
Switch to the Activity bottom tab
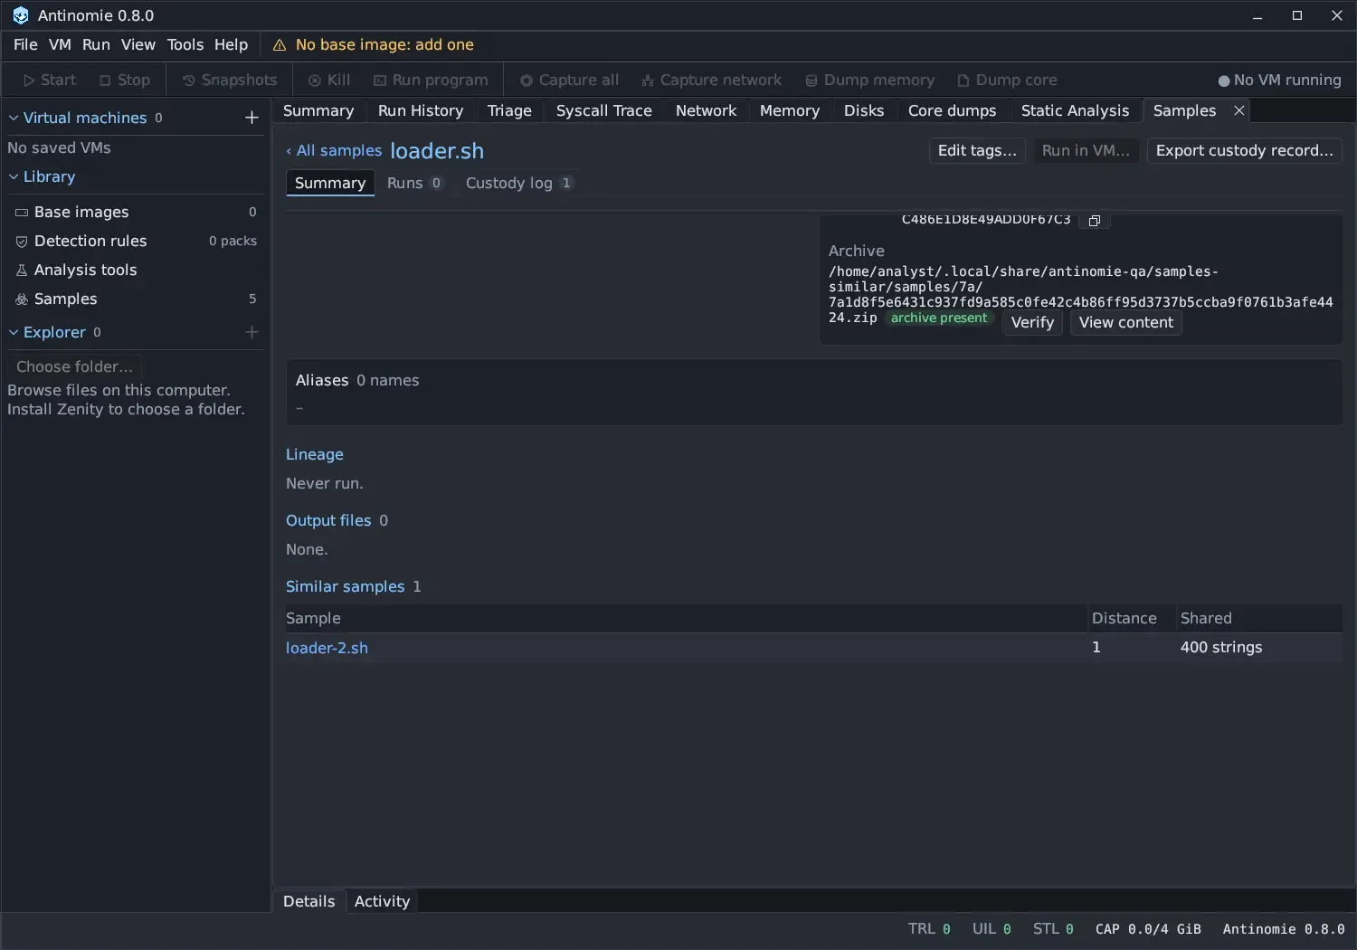(382, 901)
